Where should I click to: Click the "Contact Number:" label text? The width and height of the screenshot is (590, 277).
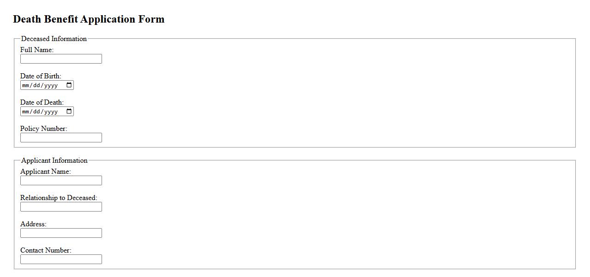(x=46, y=250)
